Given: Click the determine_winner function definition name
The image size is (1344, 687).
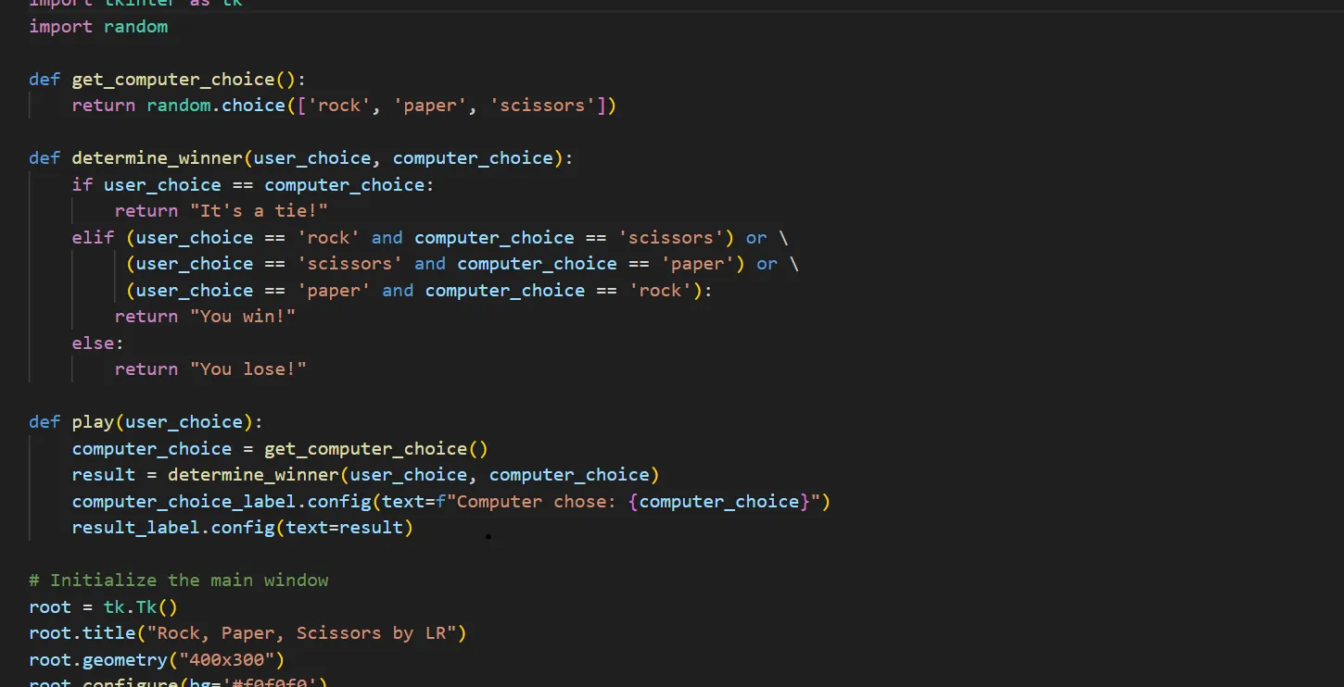Looking at the screenshot, I should click(157, 158).
